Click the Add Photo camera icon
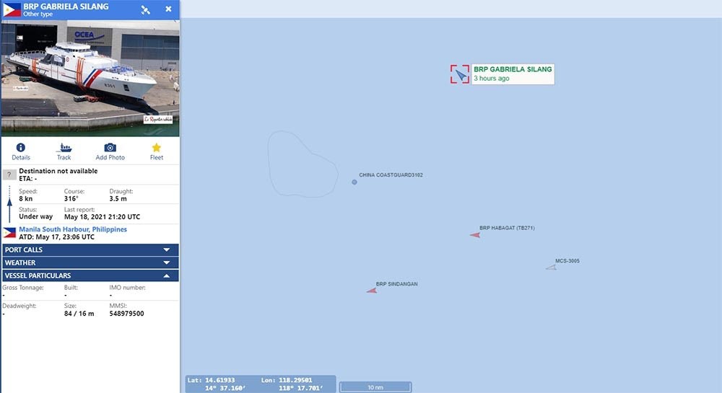This screenshot has height=393, width=722. click(x=110, y=148)
